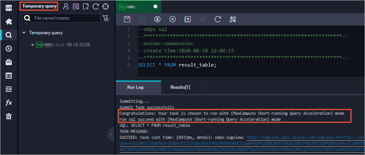
Task: Open the list settings icon in sidebar
Action: tap(9, 89)
